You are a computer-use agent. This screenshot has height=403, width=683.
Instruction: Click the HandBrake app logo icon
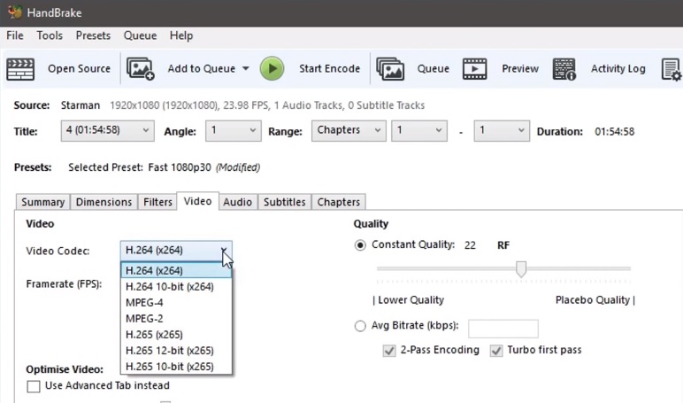pyautogui.click(x=15, y=12)
